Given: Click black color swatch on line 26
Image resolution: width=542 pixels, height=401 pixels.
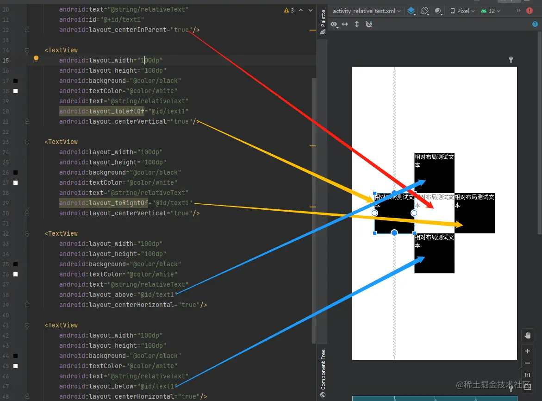Looking at the screenshot, I should (16, 173).
